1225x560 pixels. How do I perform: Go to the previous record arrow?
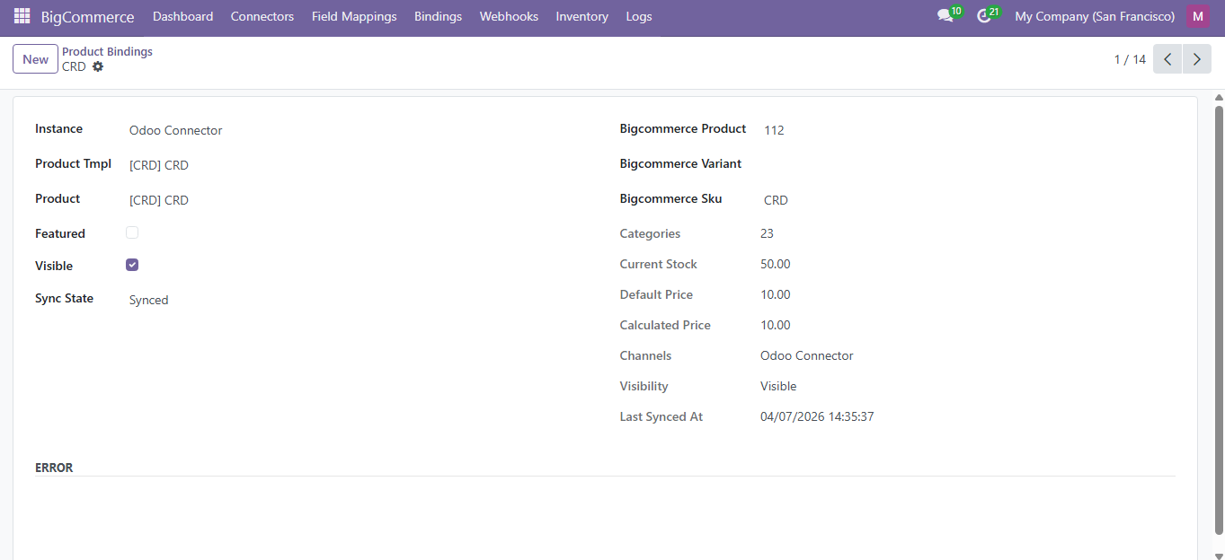coord(1167,59)
